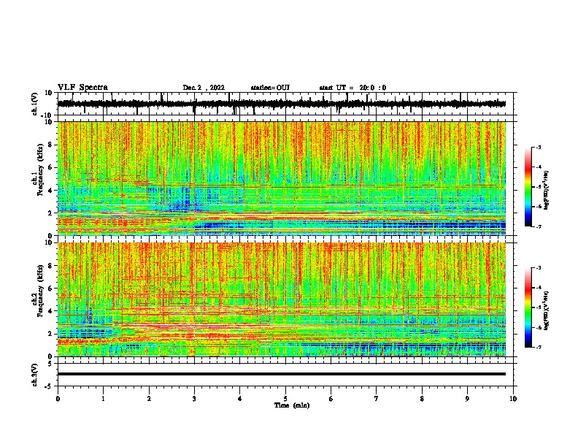Click the "Dec. 2, 2022" date text
This screenshot has width=578, height=447.
tap(204, 88)
